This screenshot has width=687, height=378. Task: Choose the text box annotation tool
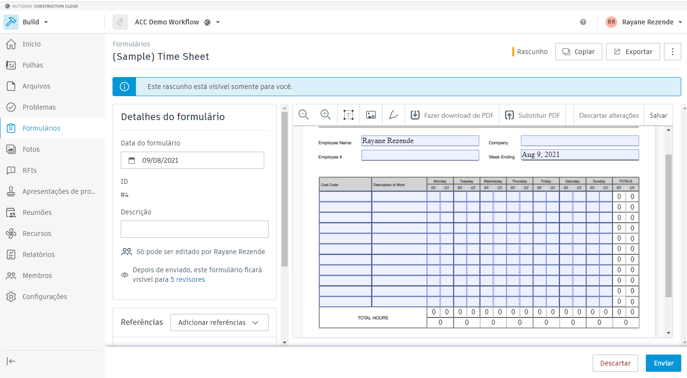[x=348, y=115]
